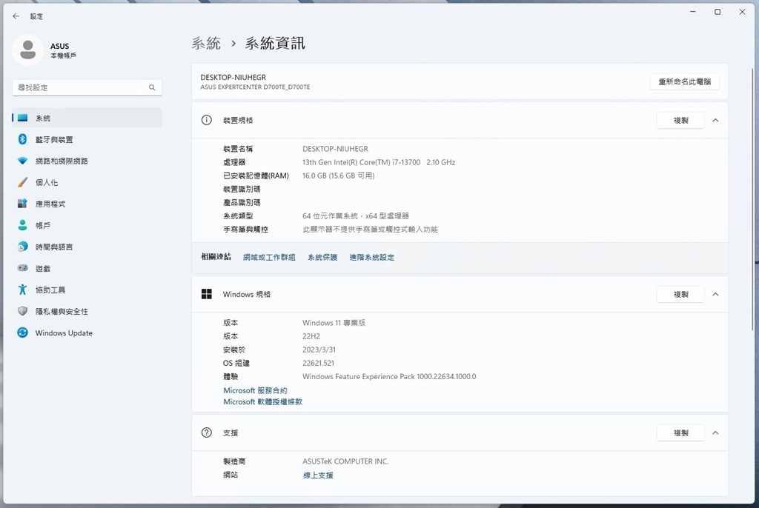Copy device specs with 複製 button
Viewport: 759px width, 508px height.
tap(680, 120)
